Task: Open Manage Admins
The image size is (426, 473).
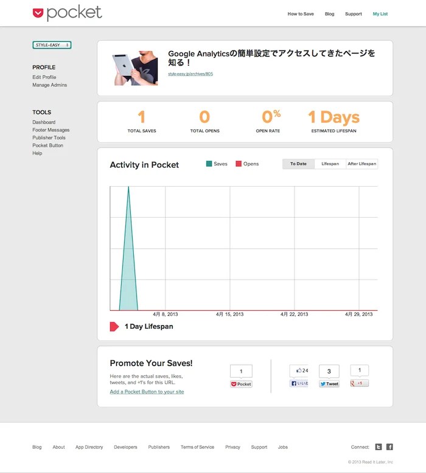Action: tap(49, 85)
